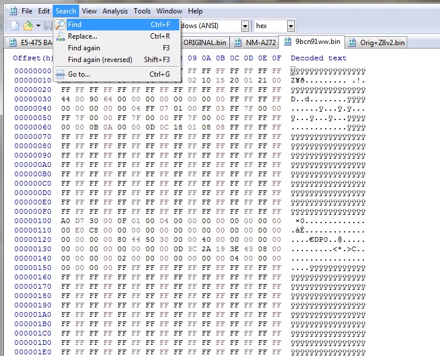Click offset row 00000030

(33, 99)
